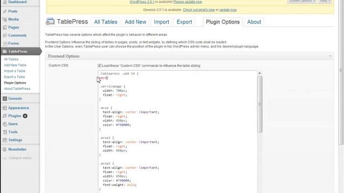Open the Dashboard menu icon
Image resolution: width=344 pixels, height=193 pixels.
pyautogui.click(x=5, y=2)
